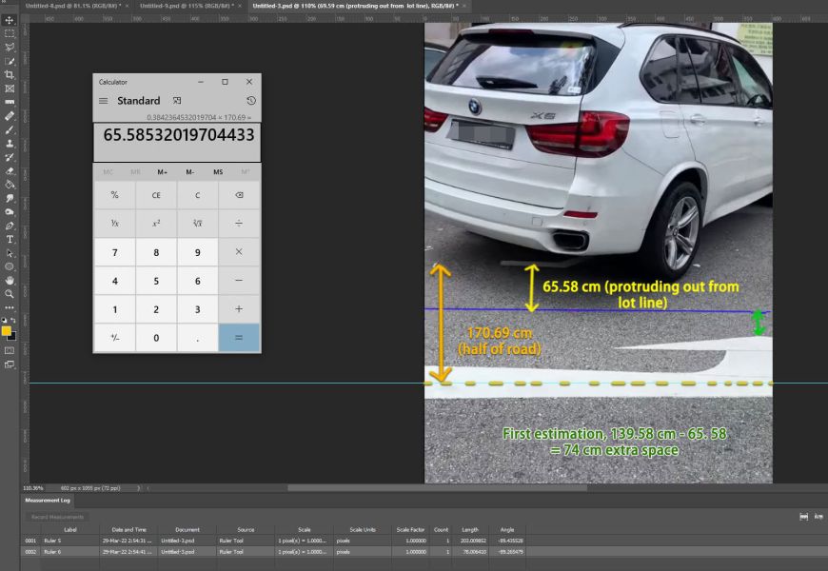Select the Type tool

click(10, 239)
